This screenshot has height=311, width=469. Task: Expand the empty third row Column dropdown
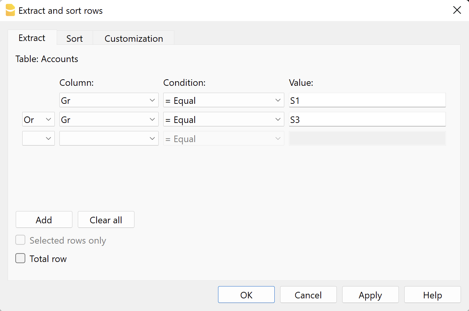(109, 139)
